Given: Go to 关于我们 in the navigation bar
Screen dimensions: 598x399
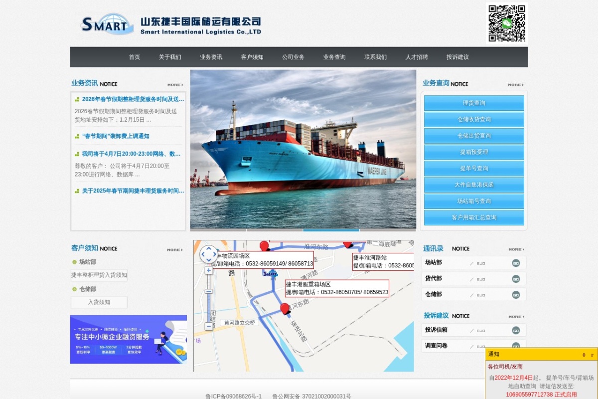Looking at the screenshot, I should pyautogui.click(x=170, y=57).
